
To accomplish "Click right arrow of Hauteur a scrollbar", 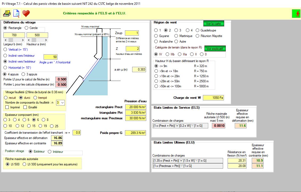I will click(46, 40).
